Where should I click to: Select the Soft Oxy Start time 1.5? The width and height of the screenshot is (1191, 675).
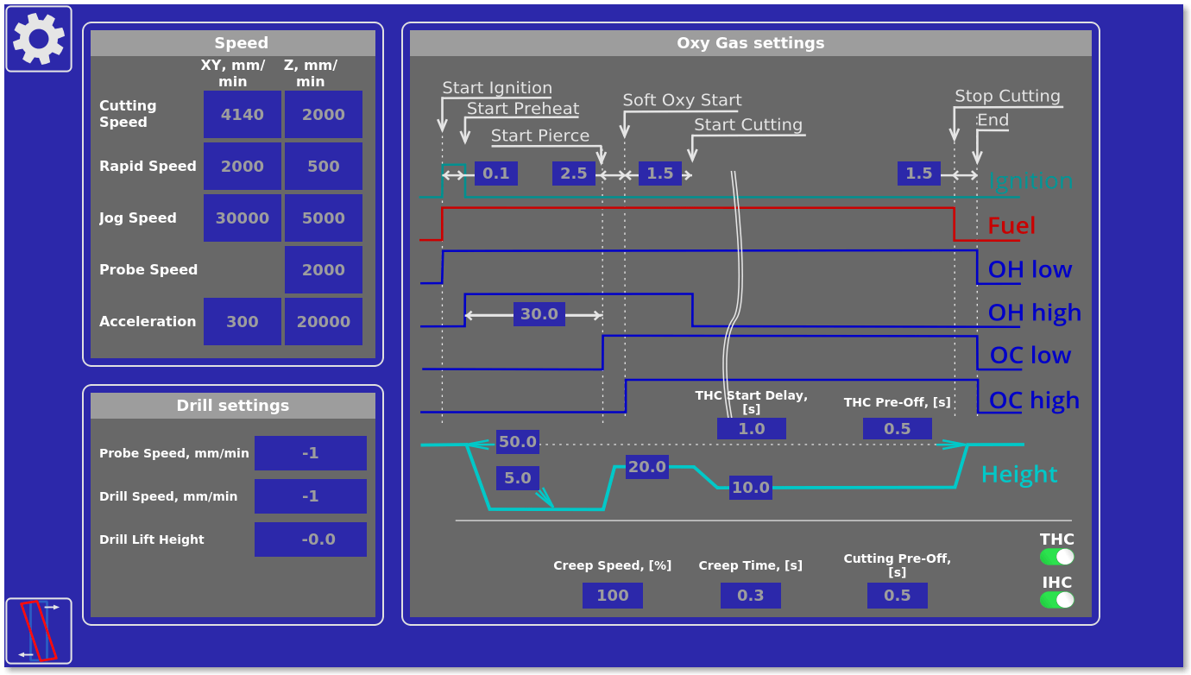660,173
